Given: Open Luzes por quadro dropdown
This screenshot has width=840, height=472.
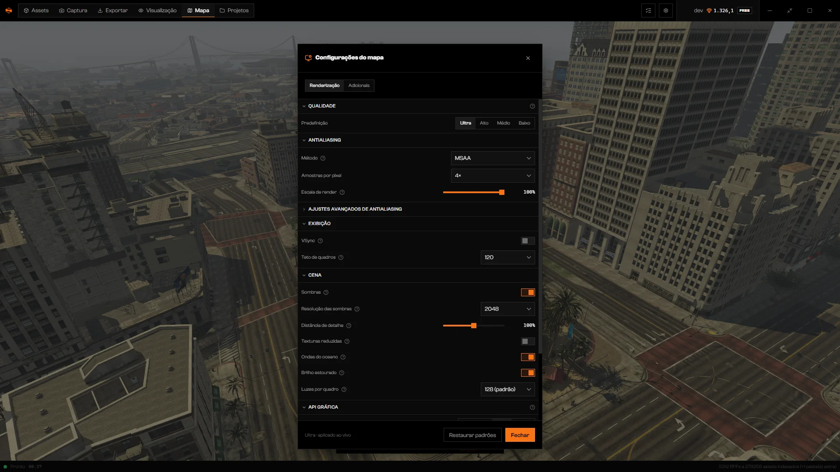Looking at the screenshot, I should coord(507,389).
